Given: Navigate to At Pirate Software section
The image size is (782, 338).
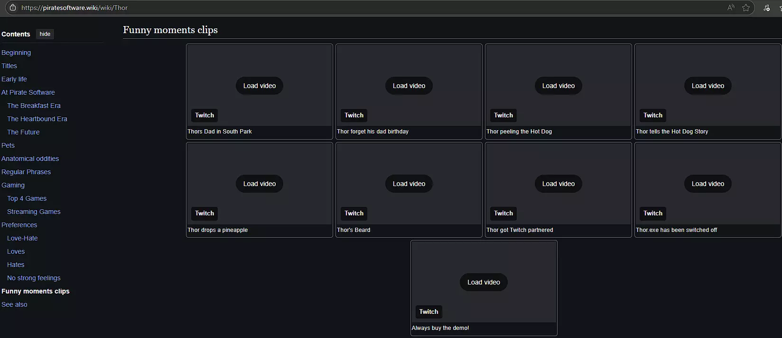Looking at the screenshot, I should coord(28,92).
